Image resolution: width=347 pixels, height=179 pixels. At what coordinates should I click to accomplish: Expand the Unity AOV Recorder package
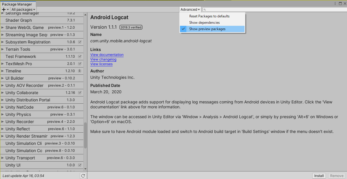[3, 85]
